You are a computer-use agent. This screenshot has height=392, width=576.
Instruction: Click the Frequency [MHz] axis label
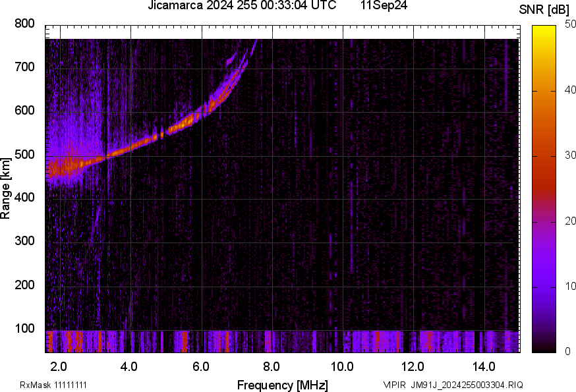(282, 385)
